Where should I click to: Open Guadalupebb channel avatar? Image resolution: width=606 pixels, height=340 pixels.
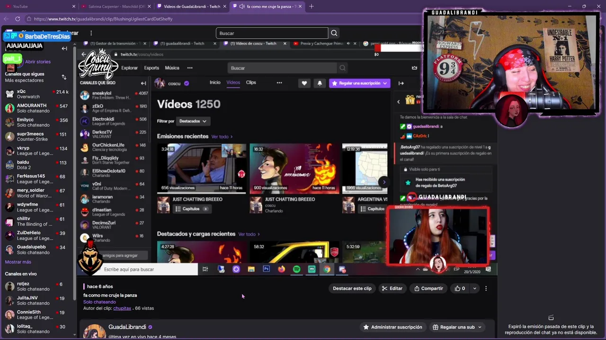[9, 250]
